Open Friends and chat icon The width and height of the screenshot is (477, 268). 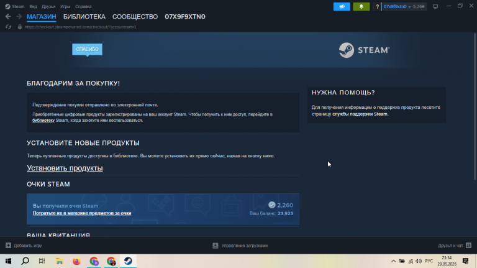tap(468, 245)
